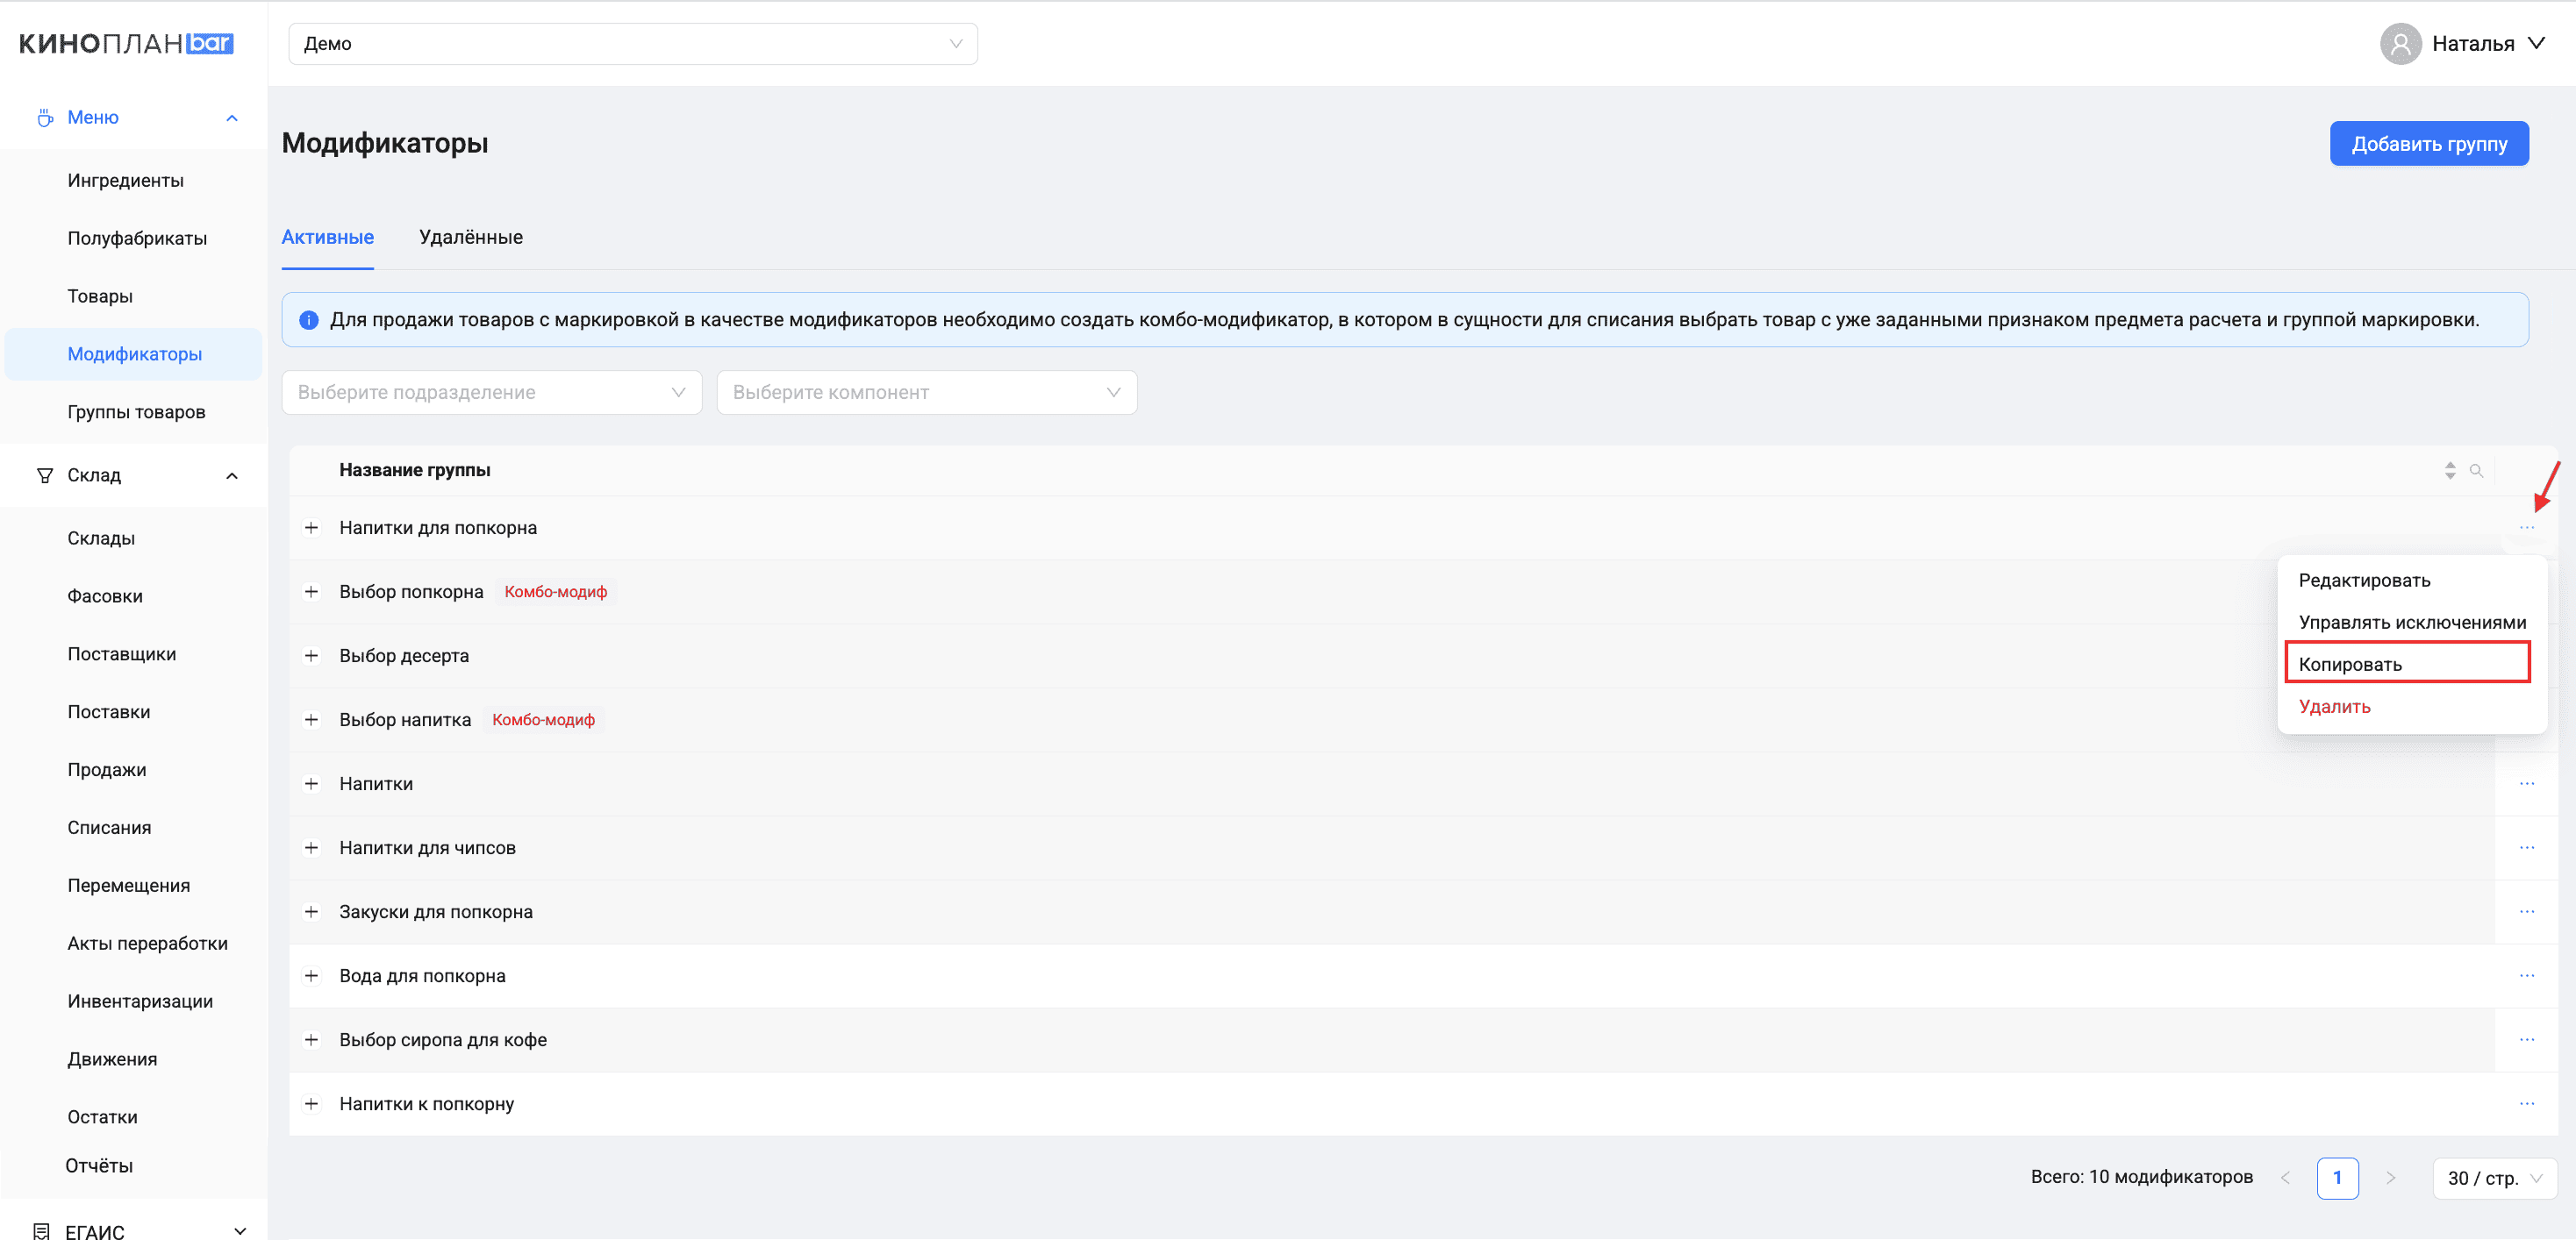This screenshot has width=2576, height=1240.
Task: Expand the Выбор десерта group row
Action: [x=311, y=655]
